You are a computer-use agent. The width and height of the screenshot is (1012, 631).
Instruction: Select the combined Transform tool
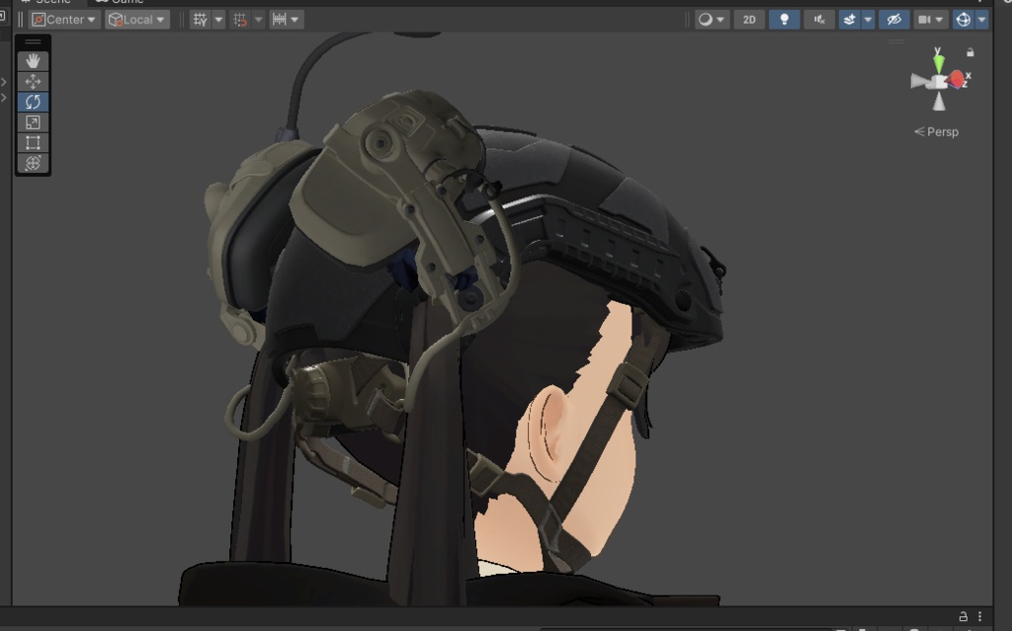click(33, 163)
